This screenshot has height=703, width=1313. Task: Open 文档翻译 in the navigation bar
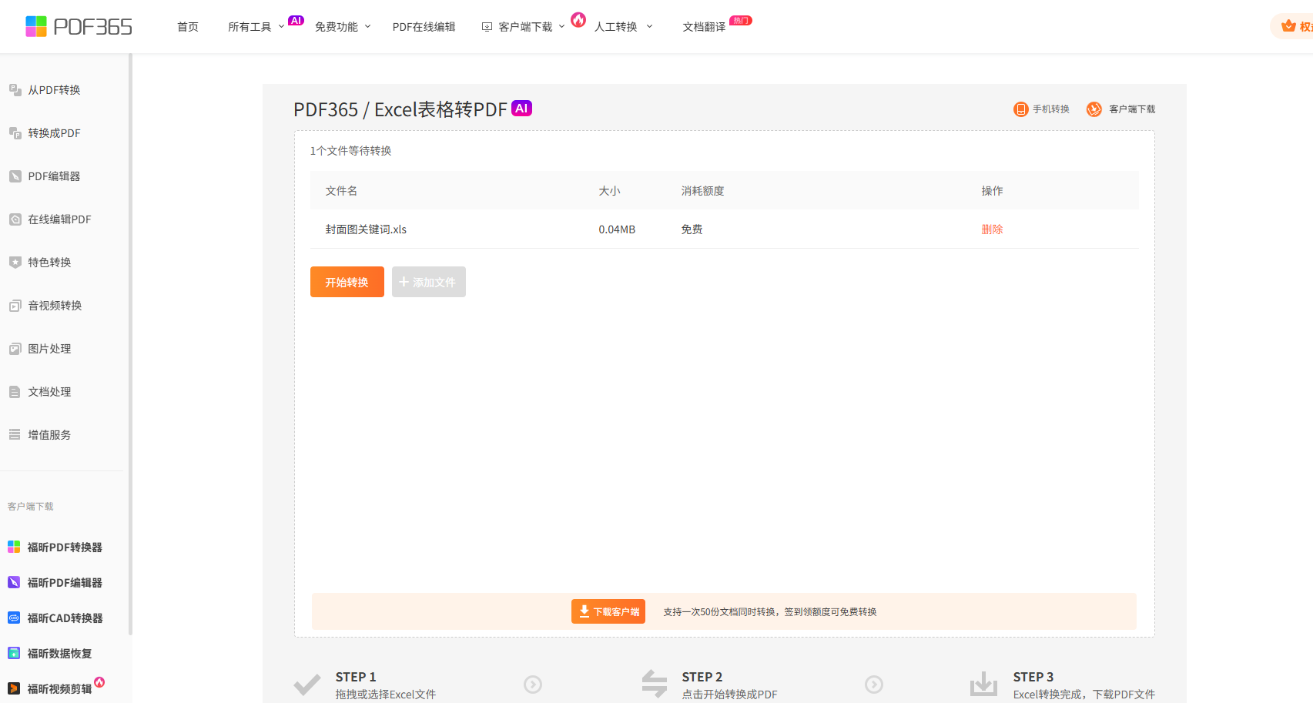click(704, 27)
